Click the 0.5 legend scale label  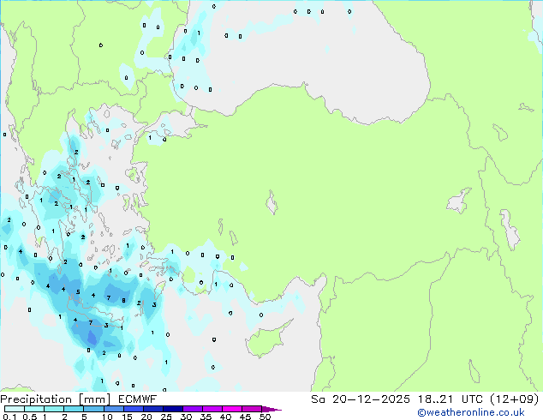[29, 417]
